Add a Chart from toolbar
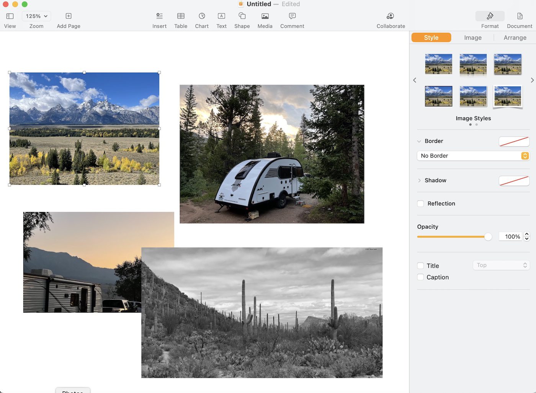Image resolution: width=536 pixels, height=393 pixels. click(x=202, y=16)
